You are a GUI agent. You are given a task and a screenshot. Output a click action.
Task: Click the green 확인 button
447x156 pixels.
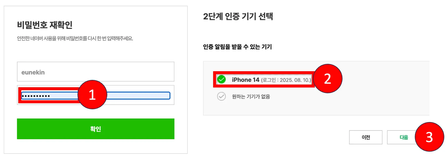96,129
